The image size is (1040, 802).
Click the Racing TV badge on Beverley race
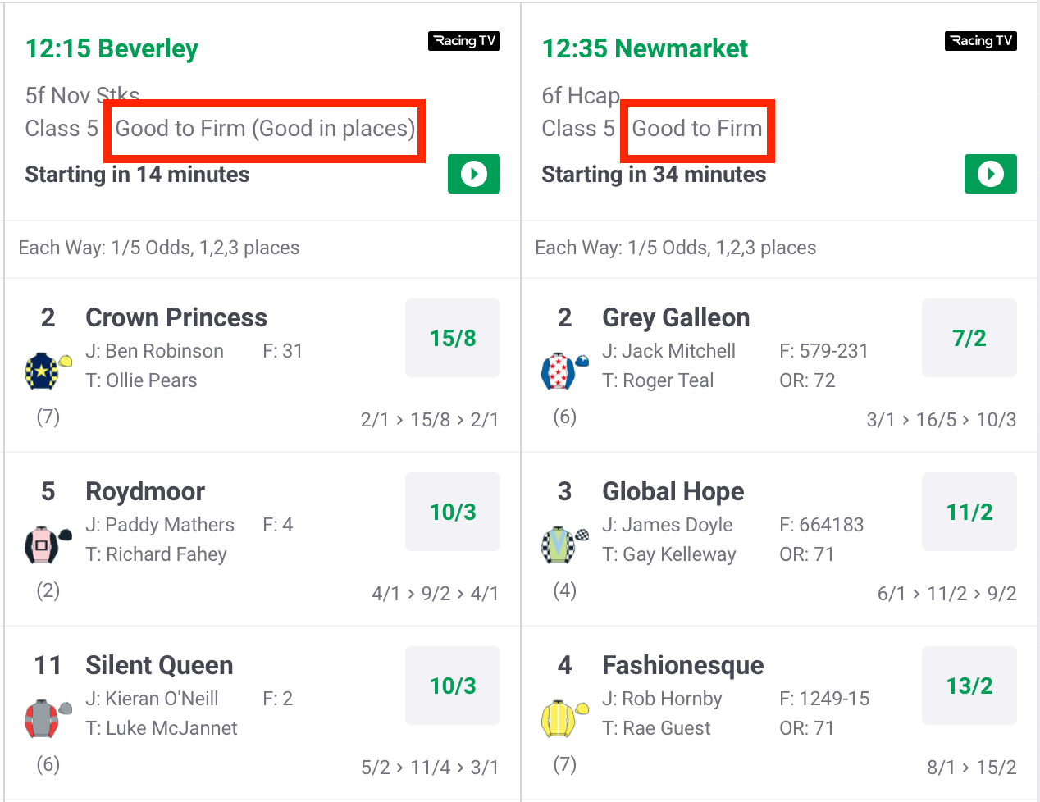464,40
